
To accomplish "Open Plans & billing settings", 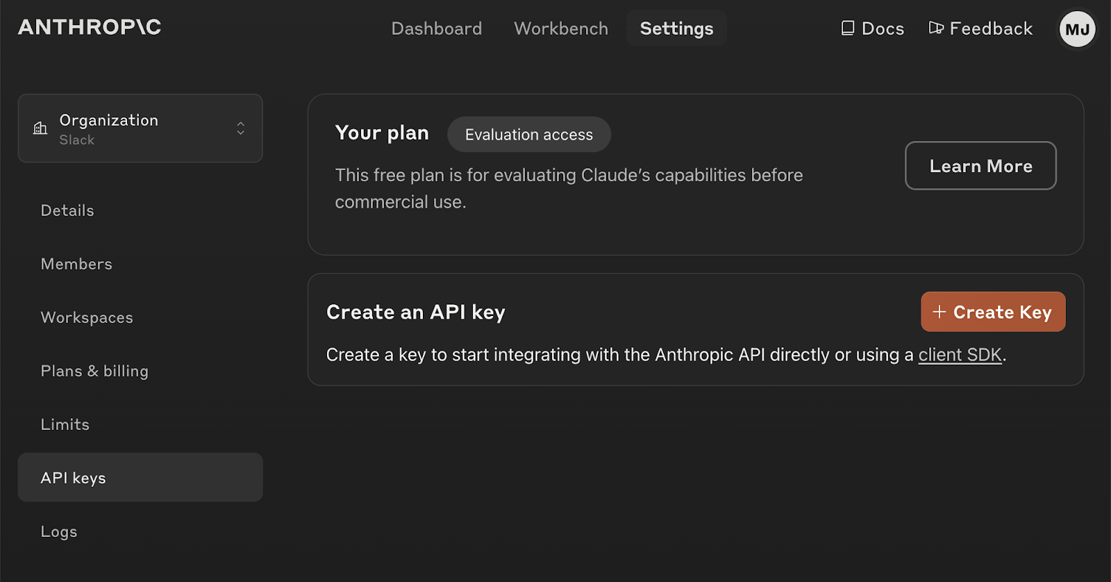I will pos(94,371).
